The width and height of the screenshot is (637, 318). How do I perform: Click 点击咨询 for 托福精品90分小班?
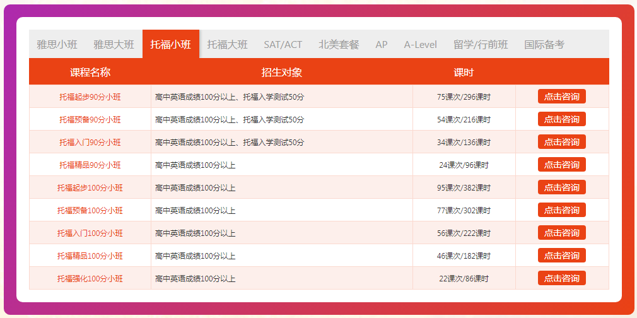[562, 165]
